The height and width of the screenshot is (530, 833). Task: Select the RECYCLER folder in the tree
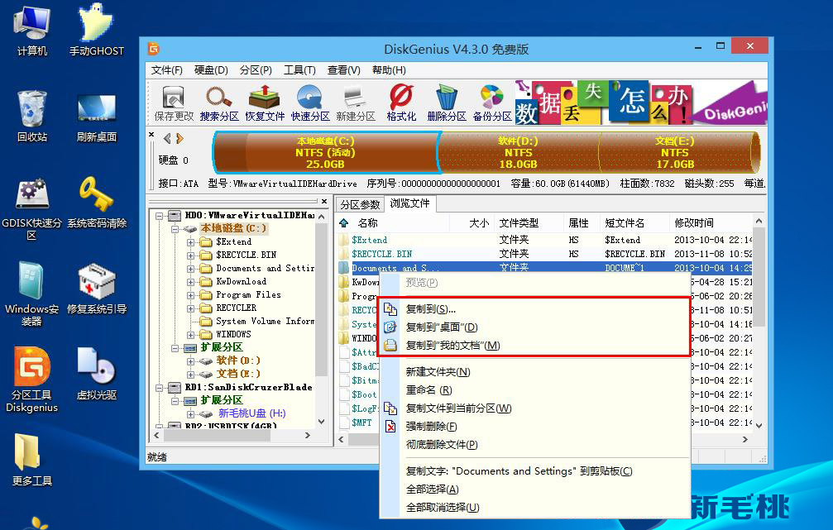pyautogui.click(x=236, y=308)
